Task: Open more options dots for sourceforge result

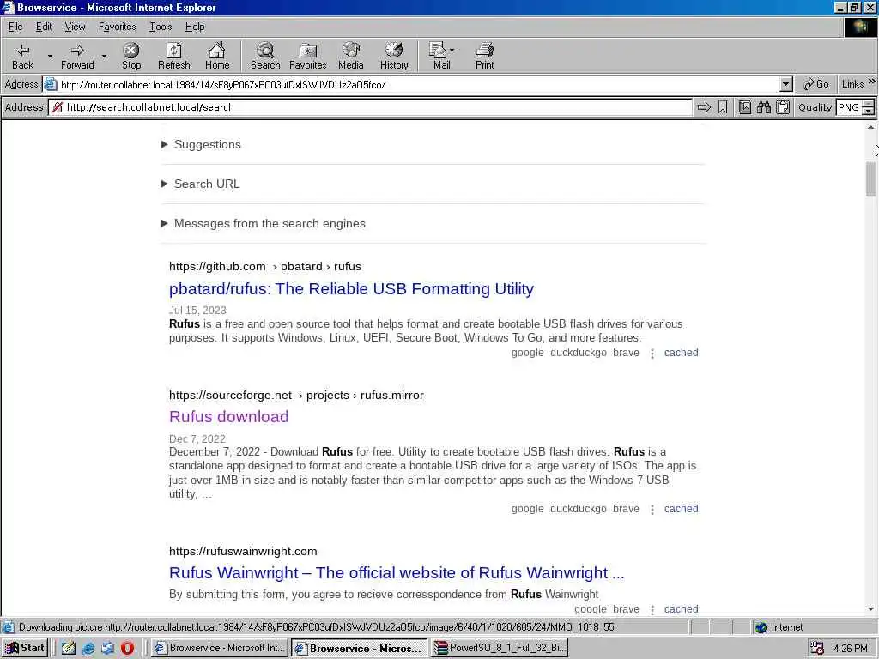Action: (652, 510)
